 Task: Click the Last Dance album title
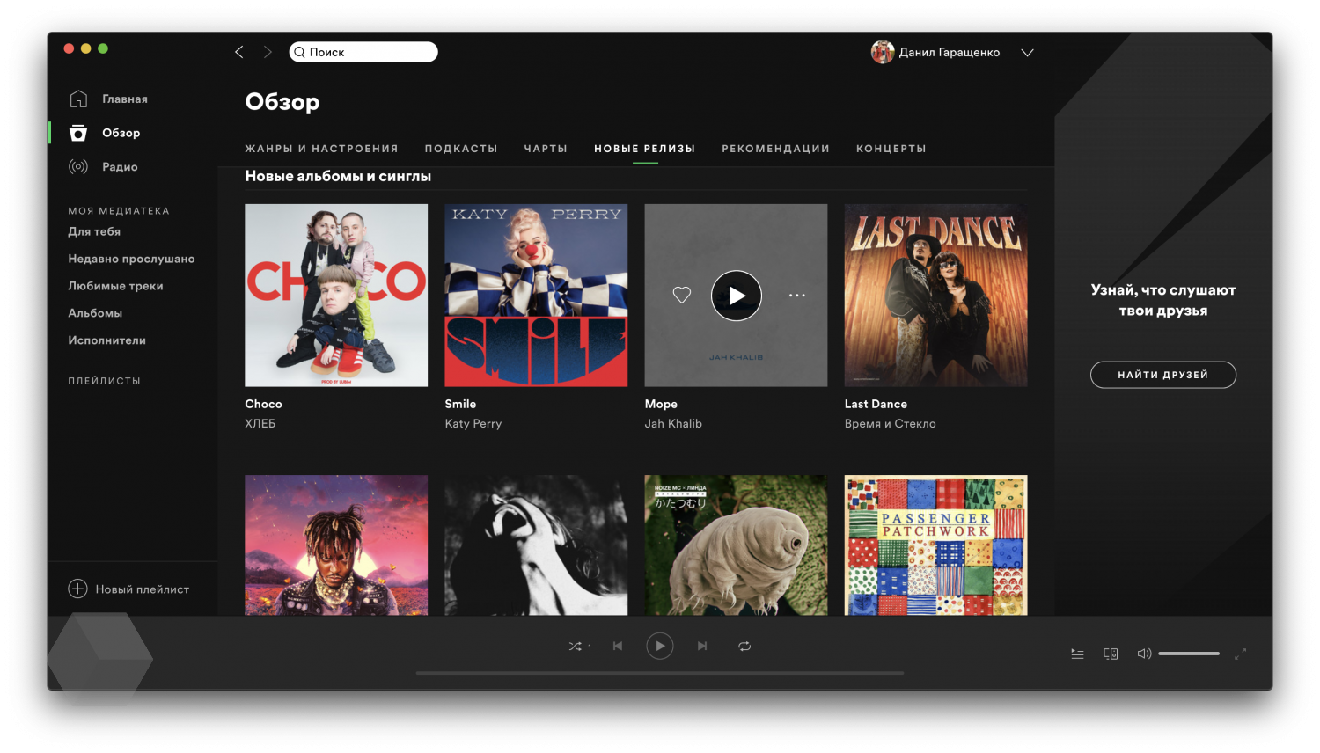(876, 404)
